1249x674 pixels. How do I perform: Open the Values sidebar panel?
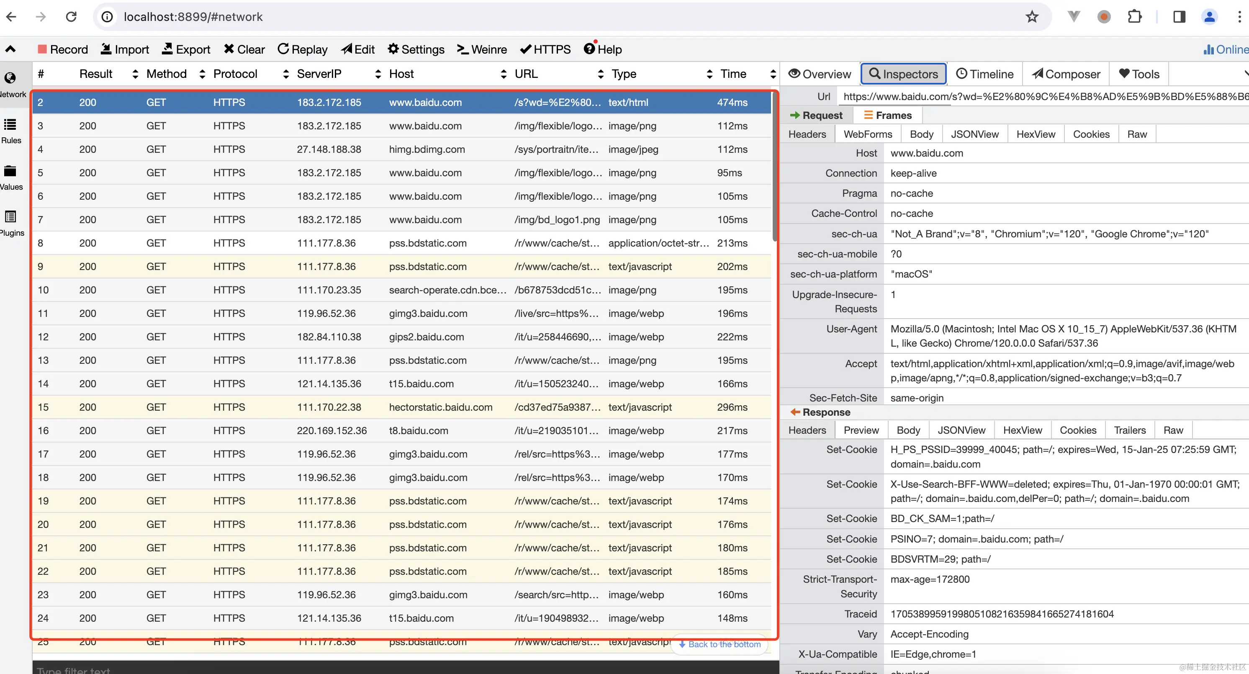pyautogui.click(x=10, y=178)
